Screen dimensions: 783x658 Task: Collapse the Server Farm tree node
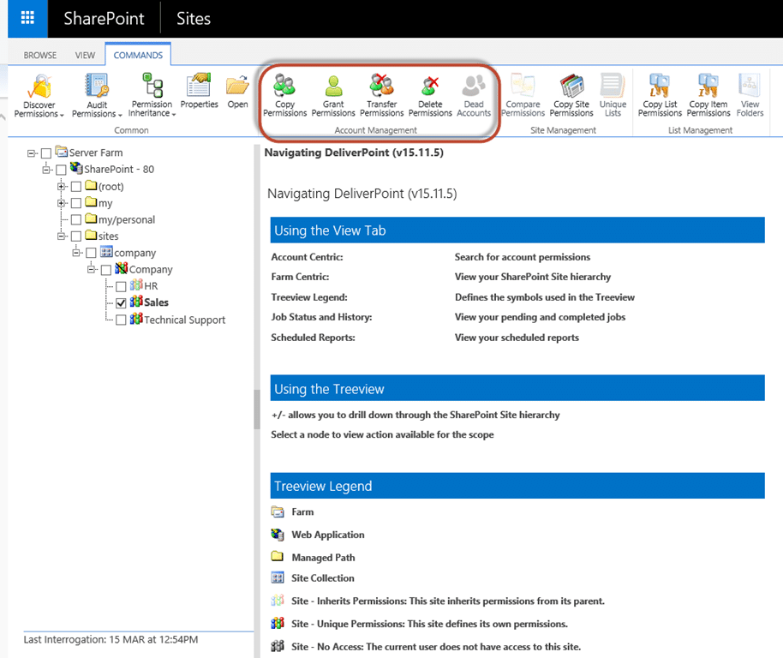click(32, 153)
